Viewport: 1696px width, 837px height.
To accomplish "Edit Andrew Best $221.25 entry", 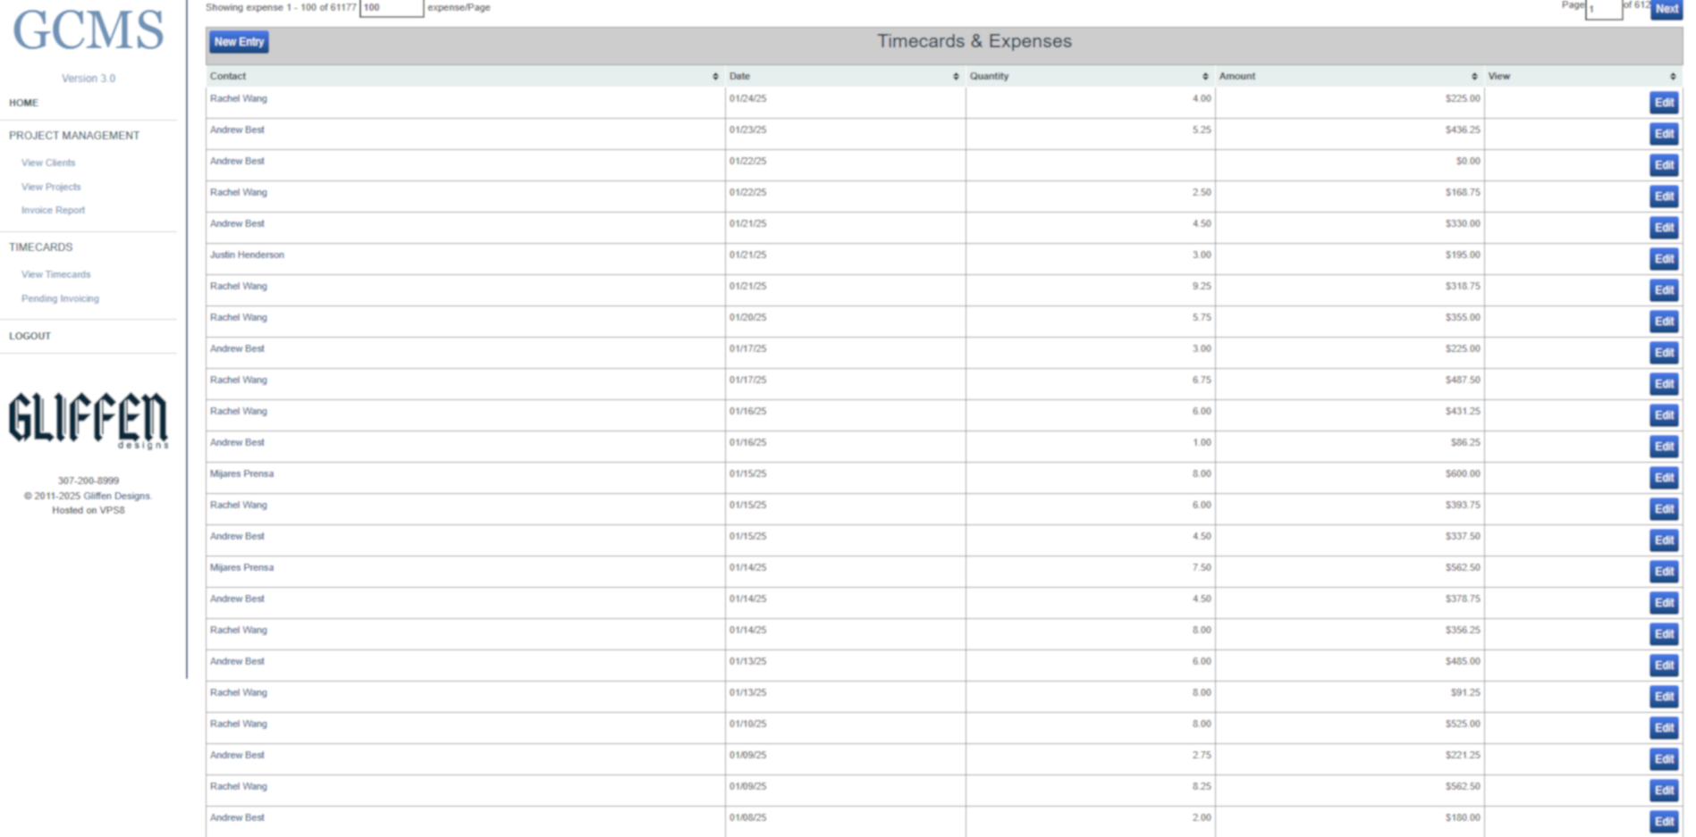I will pos(1664,759).
